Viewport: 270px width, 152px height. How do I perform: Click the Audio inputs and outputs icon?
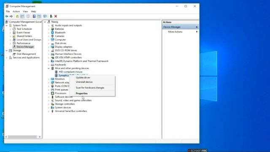[52, 25]
